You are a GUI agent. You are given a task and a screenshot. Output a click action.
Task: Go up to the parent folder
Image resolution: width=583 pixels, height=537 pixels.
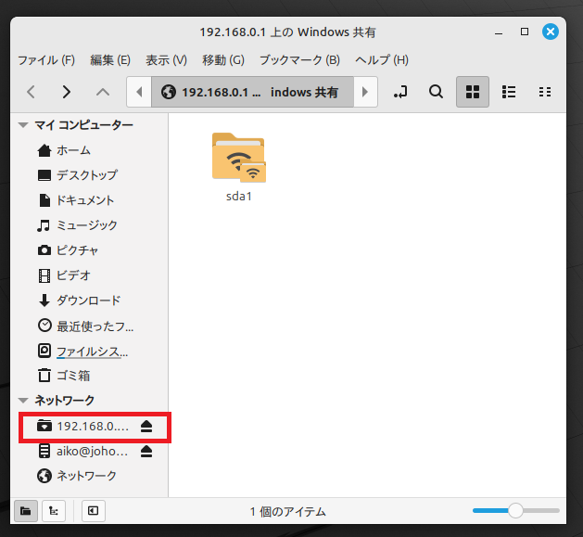pos(103,92)
